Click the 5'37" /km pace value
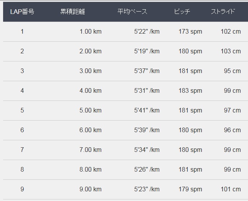 coord(147,71)
